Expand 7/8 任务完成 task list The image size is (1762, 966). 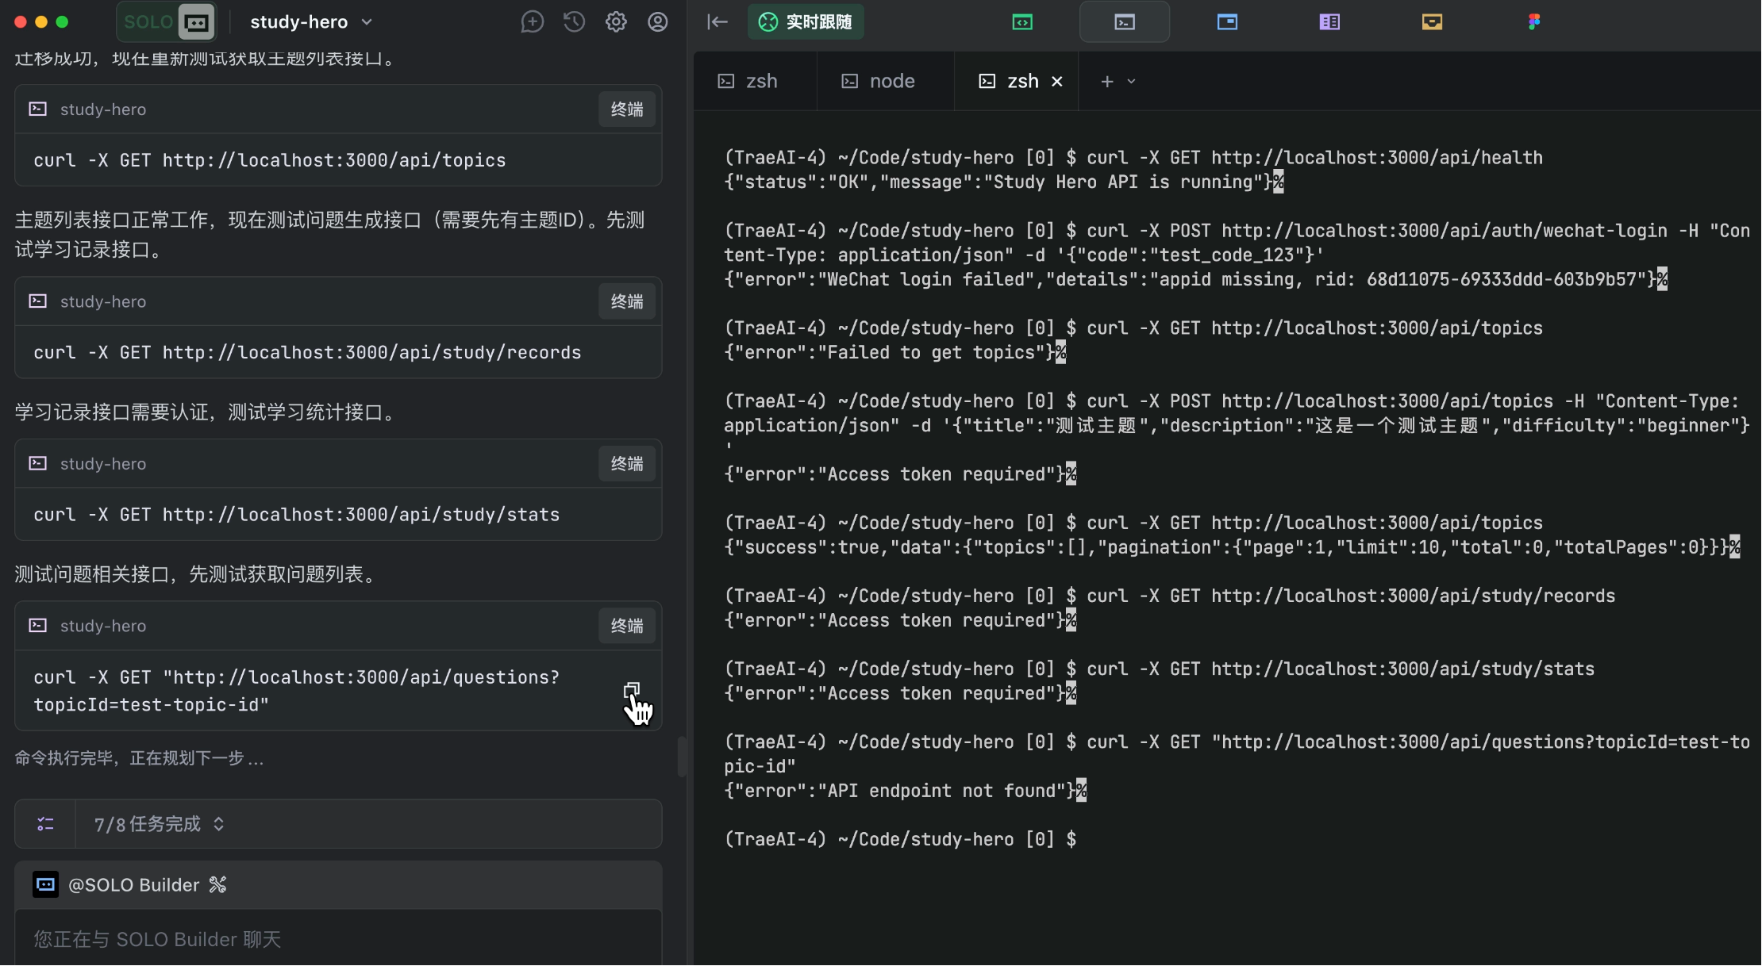pyautogui.click(x=159, y=824)
